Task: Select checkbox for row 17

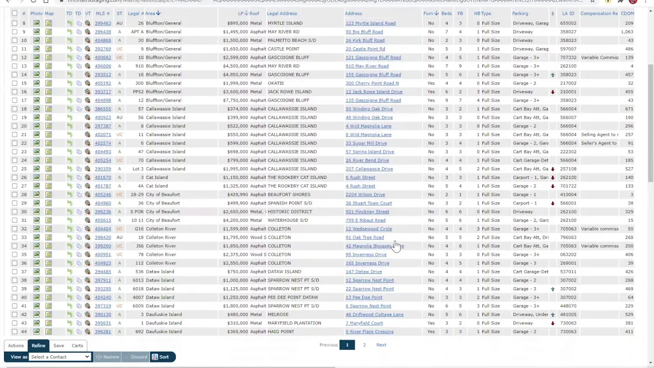Action: [14, 100]
